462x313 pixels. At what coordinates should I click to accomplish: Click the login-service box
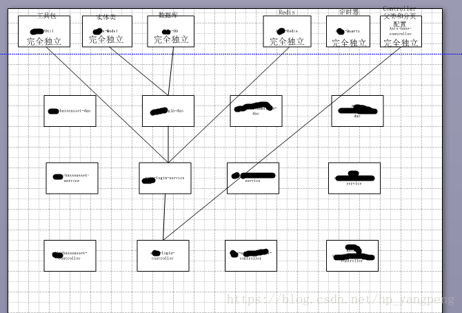click(x=165, y=178)
